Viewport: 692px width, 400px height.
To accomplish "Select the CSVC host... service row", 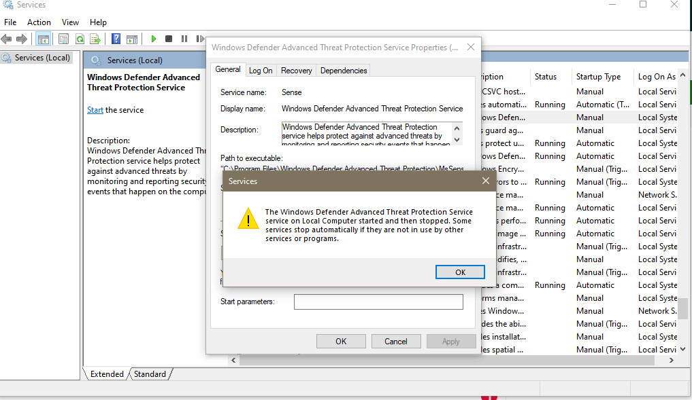I will click(x=580, y=92).
